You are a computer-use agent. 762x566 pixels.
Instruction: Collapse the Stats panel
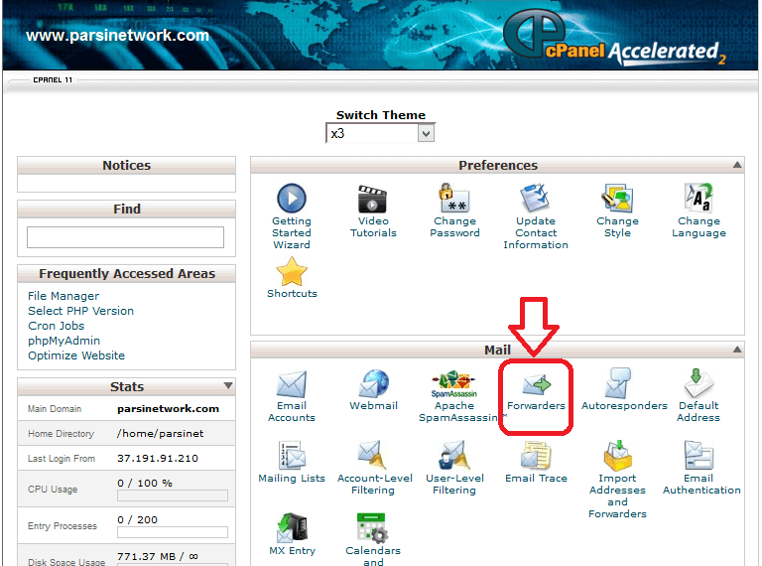pyautogui.click(x=228, y=386)
